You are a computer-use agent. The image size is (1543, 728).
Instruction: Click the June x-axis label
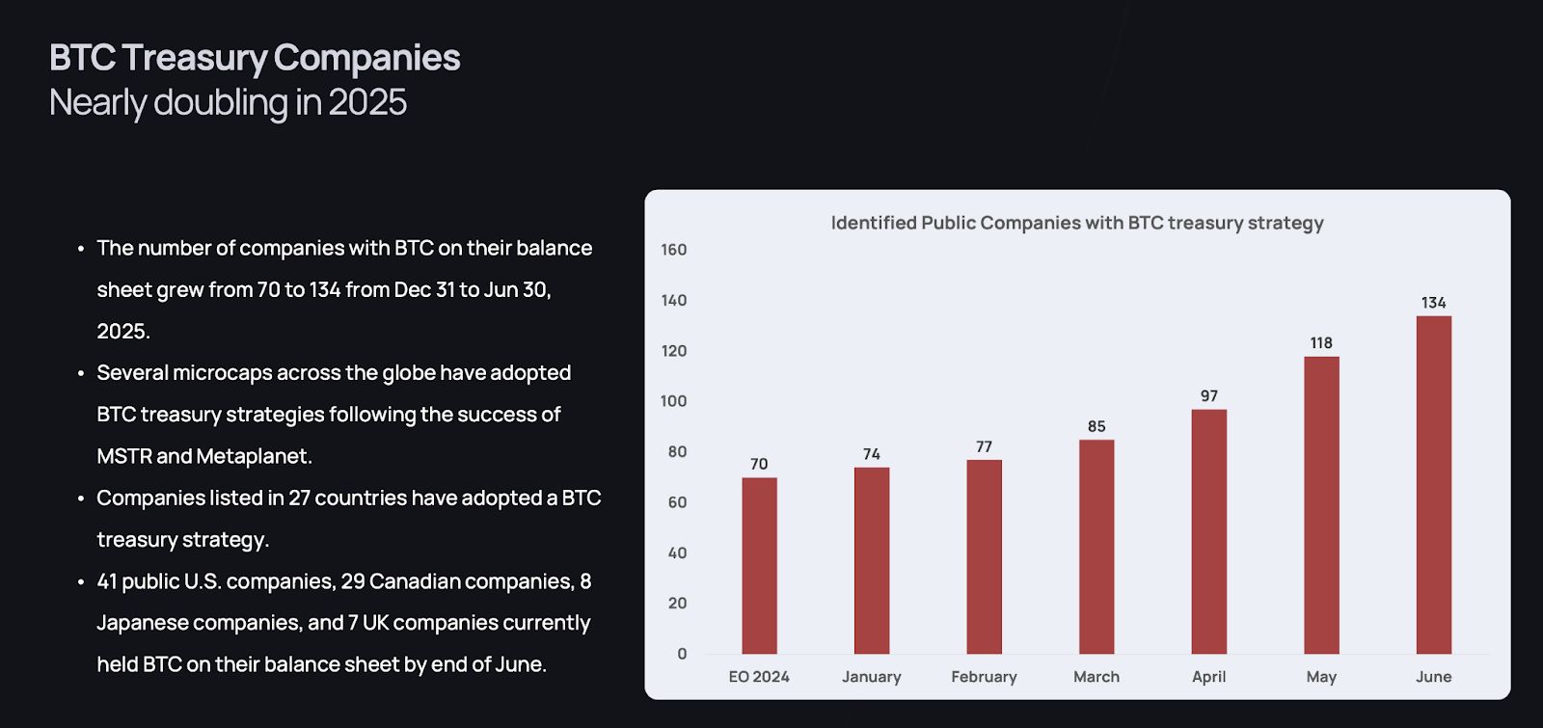[1434, 677]
